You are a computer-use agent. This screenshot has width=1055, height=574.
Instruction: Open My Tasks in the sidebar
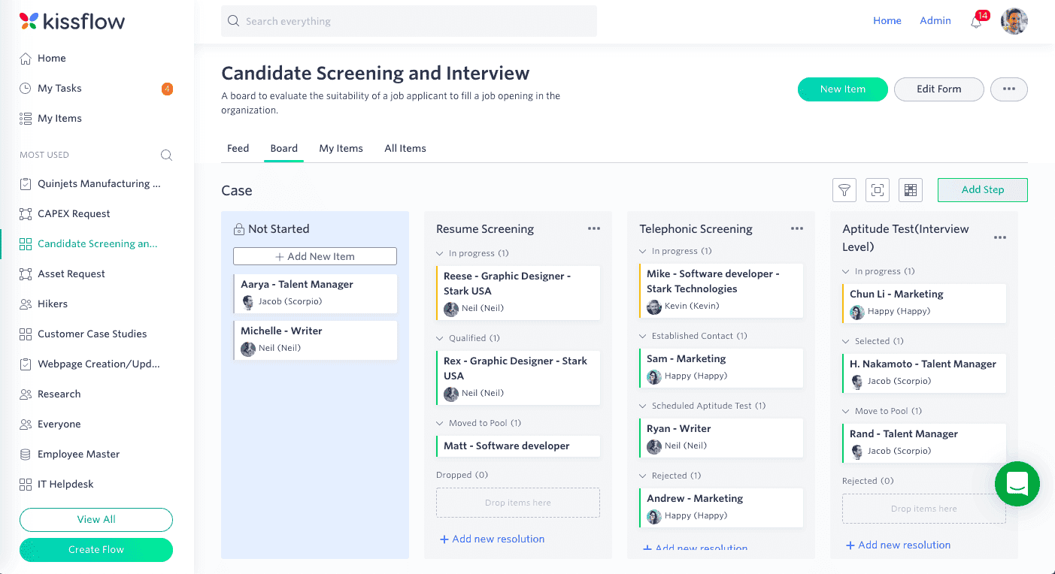coord(59,88)
